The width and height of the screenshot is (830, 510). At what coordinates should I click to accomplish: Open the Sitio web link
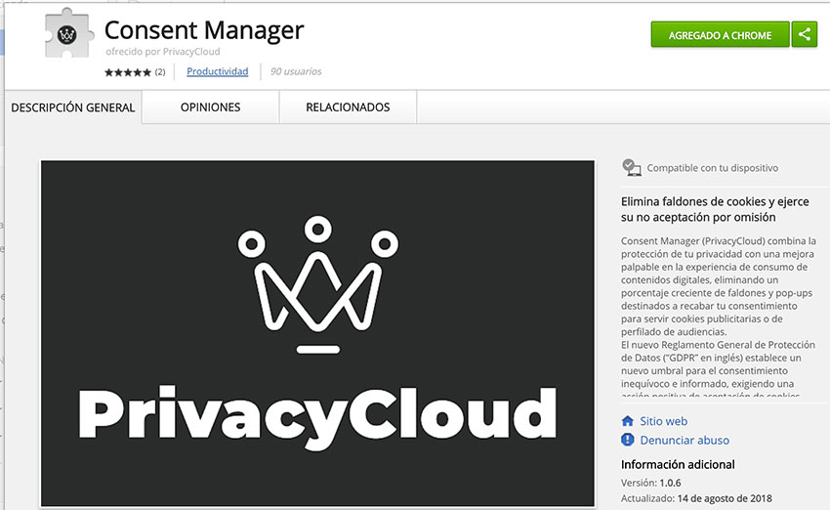pyautogui.click(x=663, y=421)
